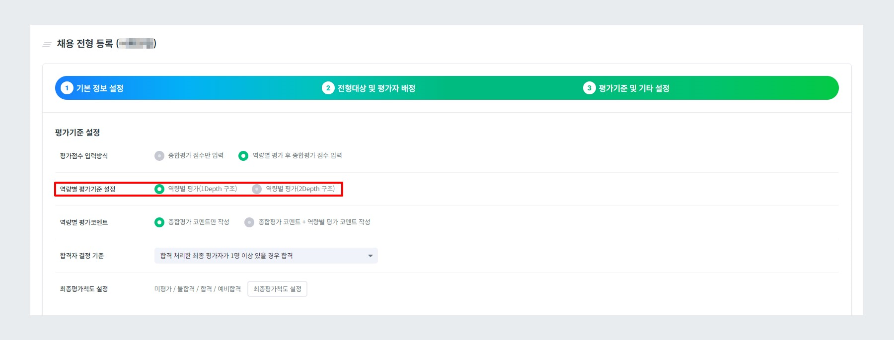
Task: Click the numbered "1" step circle badge
Action: pos(67,87)
